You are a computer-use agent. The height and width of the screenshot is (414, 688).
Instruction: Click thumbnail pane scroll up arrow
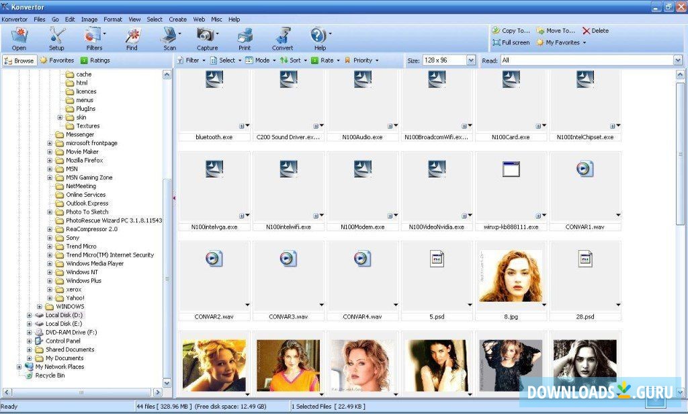680,75
